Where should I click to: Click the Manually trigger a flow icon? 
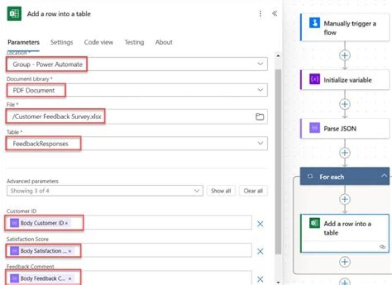coord(315,23)
